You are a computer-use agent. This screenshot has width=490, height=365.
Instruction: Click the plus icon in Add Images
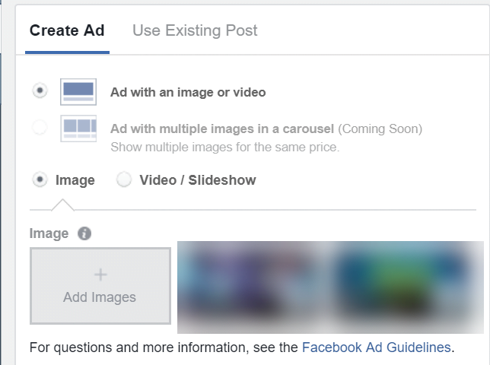[x=100, y=275]
